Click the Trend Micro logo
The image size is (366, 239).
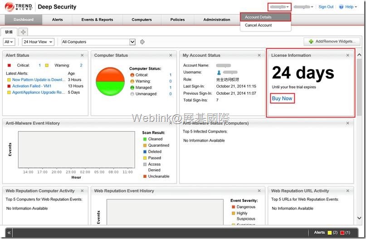pyautogui.click(x=19, y=7)
